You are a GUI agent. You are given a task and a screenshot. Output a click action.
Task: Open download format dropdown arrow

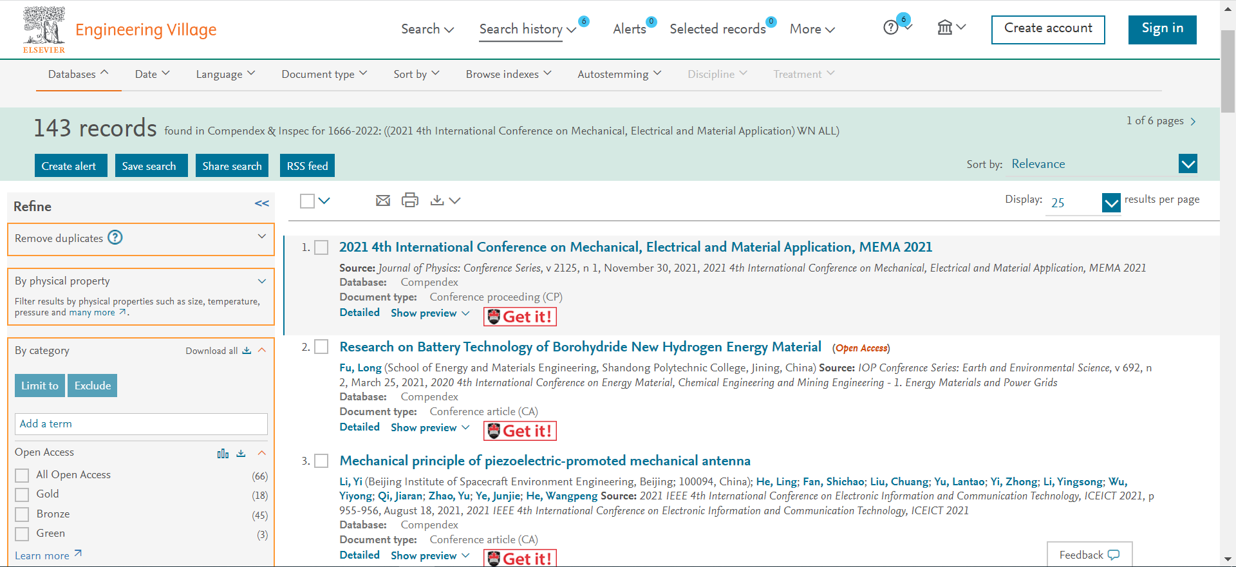pyautogui.click(x=455, y=201)
